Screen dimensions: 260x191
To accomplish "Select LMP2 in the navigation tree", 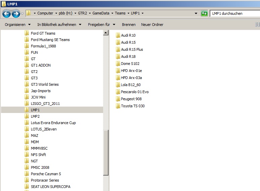I will click(x=35, y=116).
